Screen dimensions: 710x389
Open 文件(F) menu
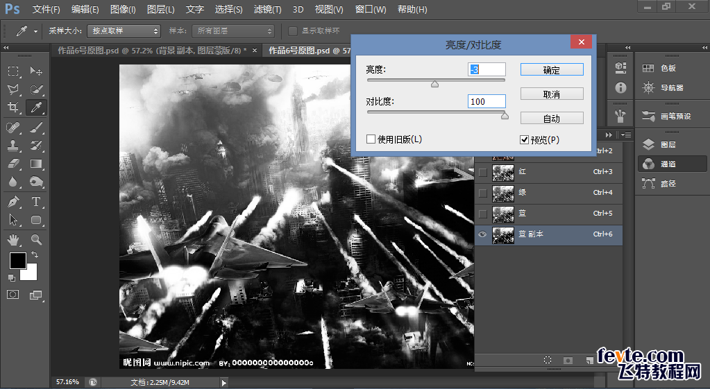pyautogui.click(x=47, y=9)
